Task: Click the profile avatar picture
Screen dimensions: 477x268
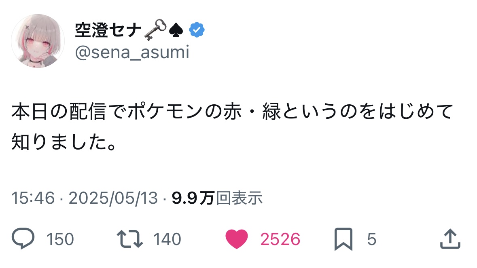Action: pyautogui.click(x=38, y=41)
